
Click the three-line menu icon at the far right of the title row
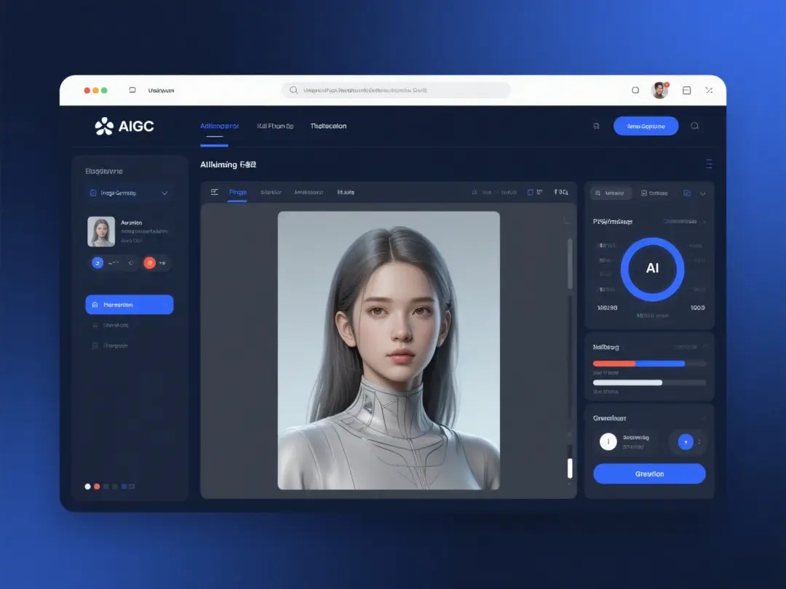[x=708, y=164]
